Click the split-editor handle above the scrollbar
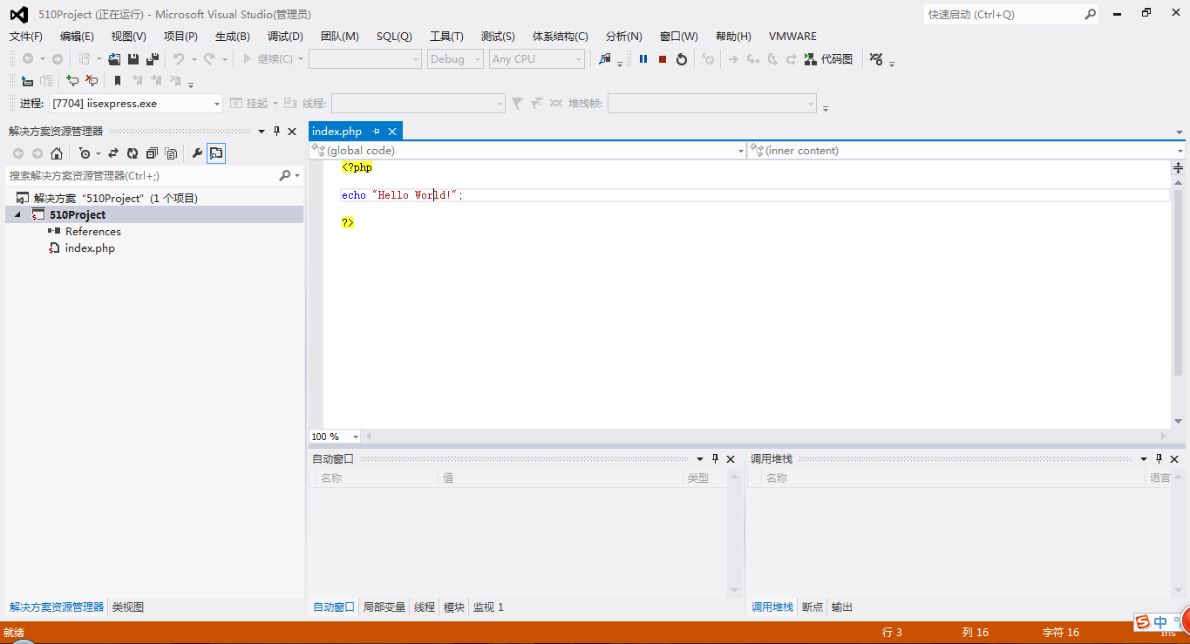The width and height of the screenshot is (1190, 644). (1178, 167)
